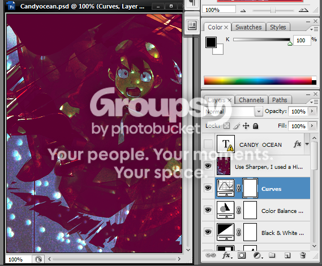
Task: Hide the Use Sharpen layer
Action: click(x=208, y=166)
